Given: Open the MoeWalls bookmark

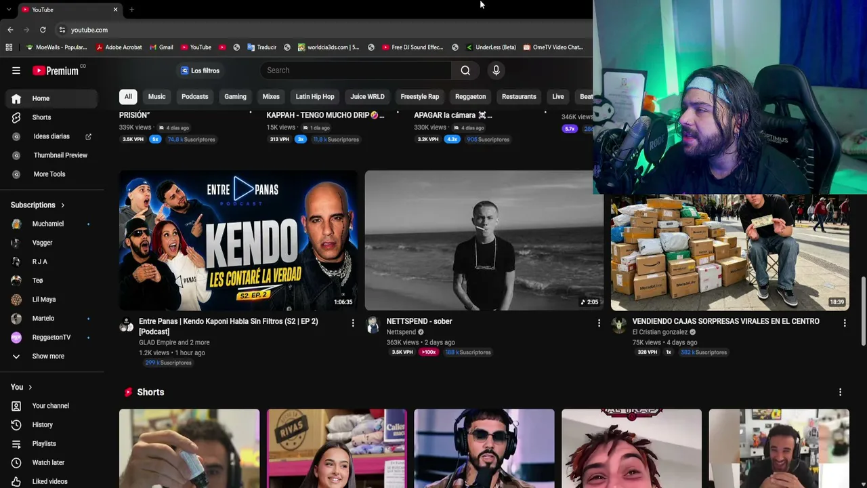Looking at the screenshot, I should (x=56, y=47).
